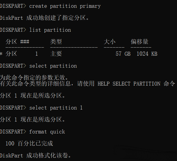Click the '类型' column header

coord(56,42)
